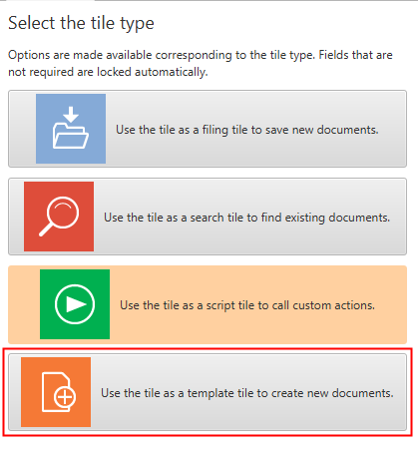Viewport: 418px width, 452px height.
Task: Click the orange template document icon
Action: 56,392
